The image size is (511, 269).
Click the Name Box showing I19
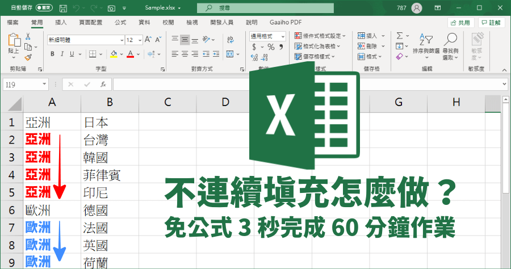coord(26,85)
